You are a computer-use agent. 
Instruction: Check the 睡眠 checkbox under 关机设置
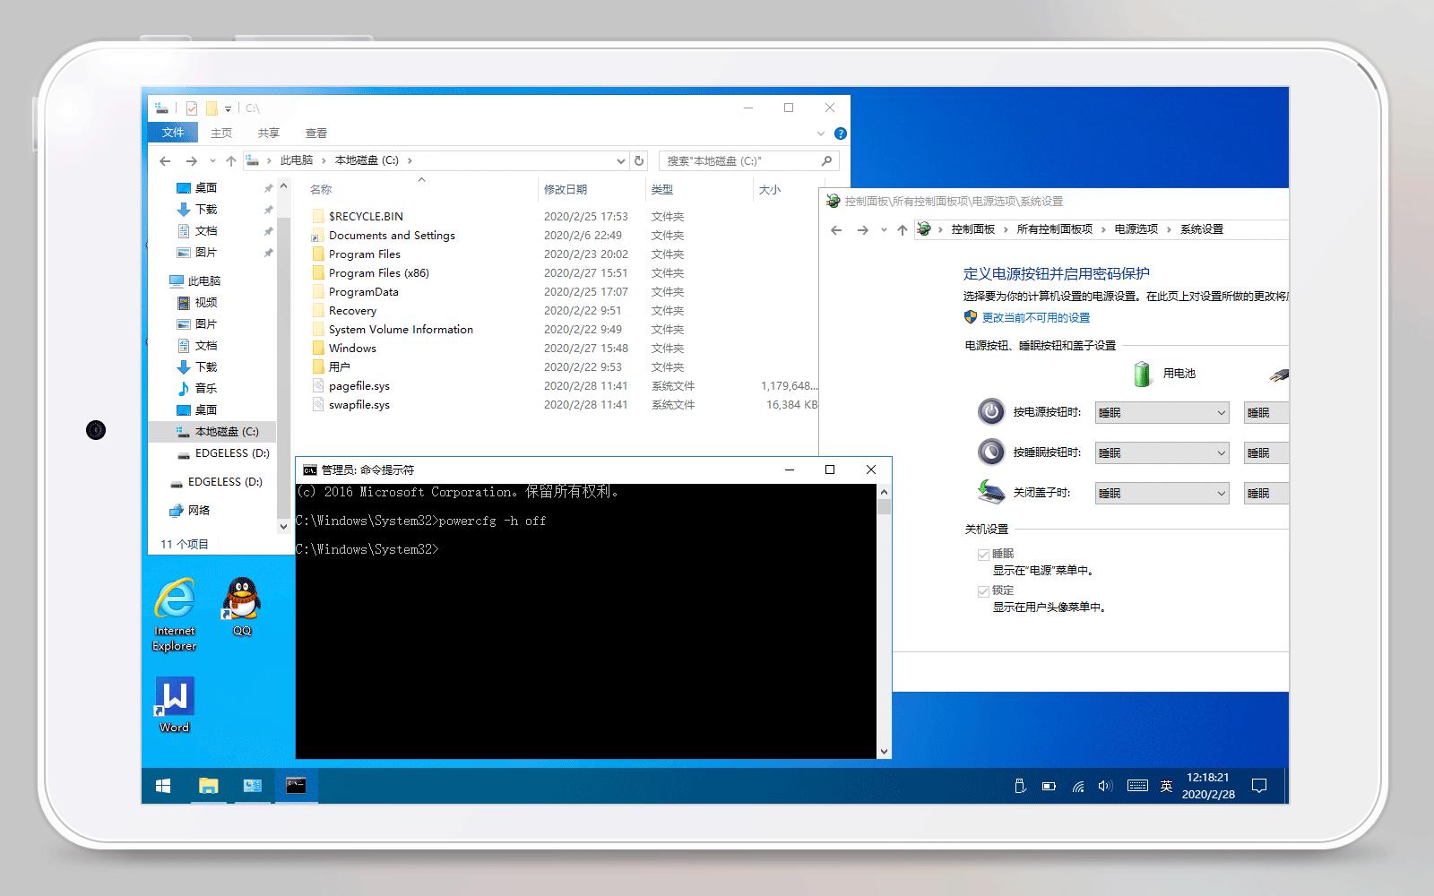click(x=983, y=553)
